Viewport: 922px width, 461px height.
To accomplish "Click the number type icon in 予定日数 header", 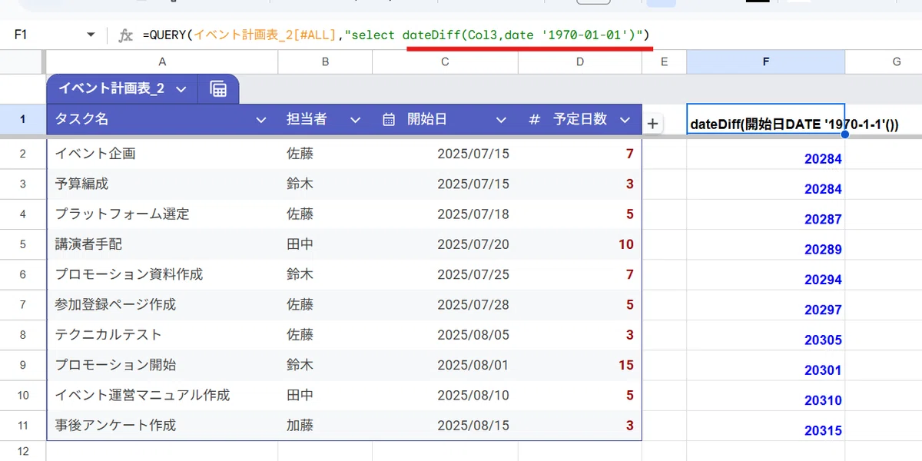I will point(535,120).
